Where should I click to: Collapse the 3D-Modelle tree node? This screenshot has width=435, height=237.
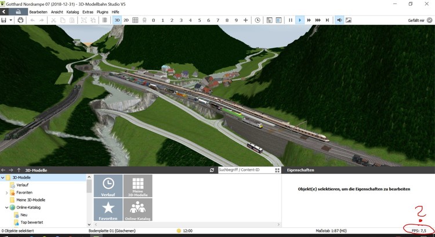tap(3, 177)
